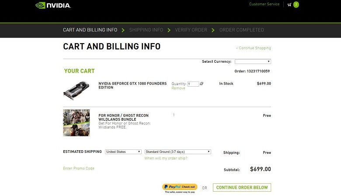Click the Continue Order Below button

tap(242, 188)
